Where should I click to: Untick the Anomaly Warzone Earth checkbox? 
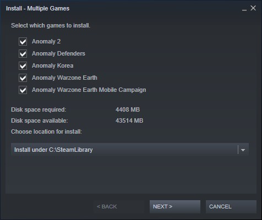click(23, 78)
